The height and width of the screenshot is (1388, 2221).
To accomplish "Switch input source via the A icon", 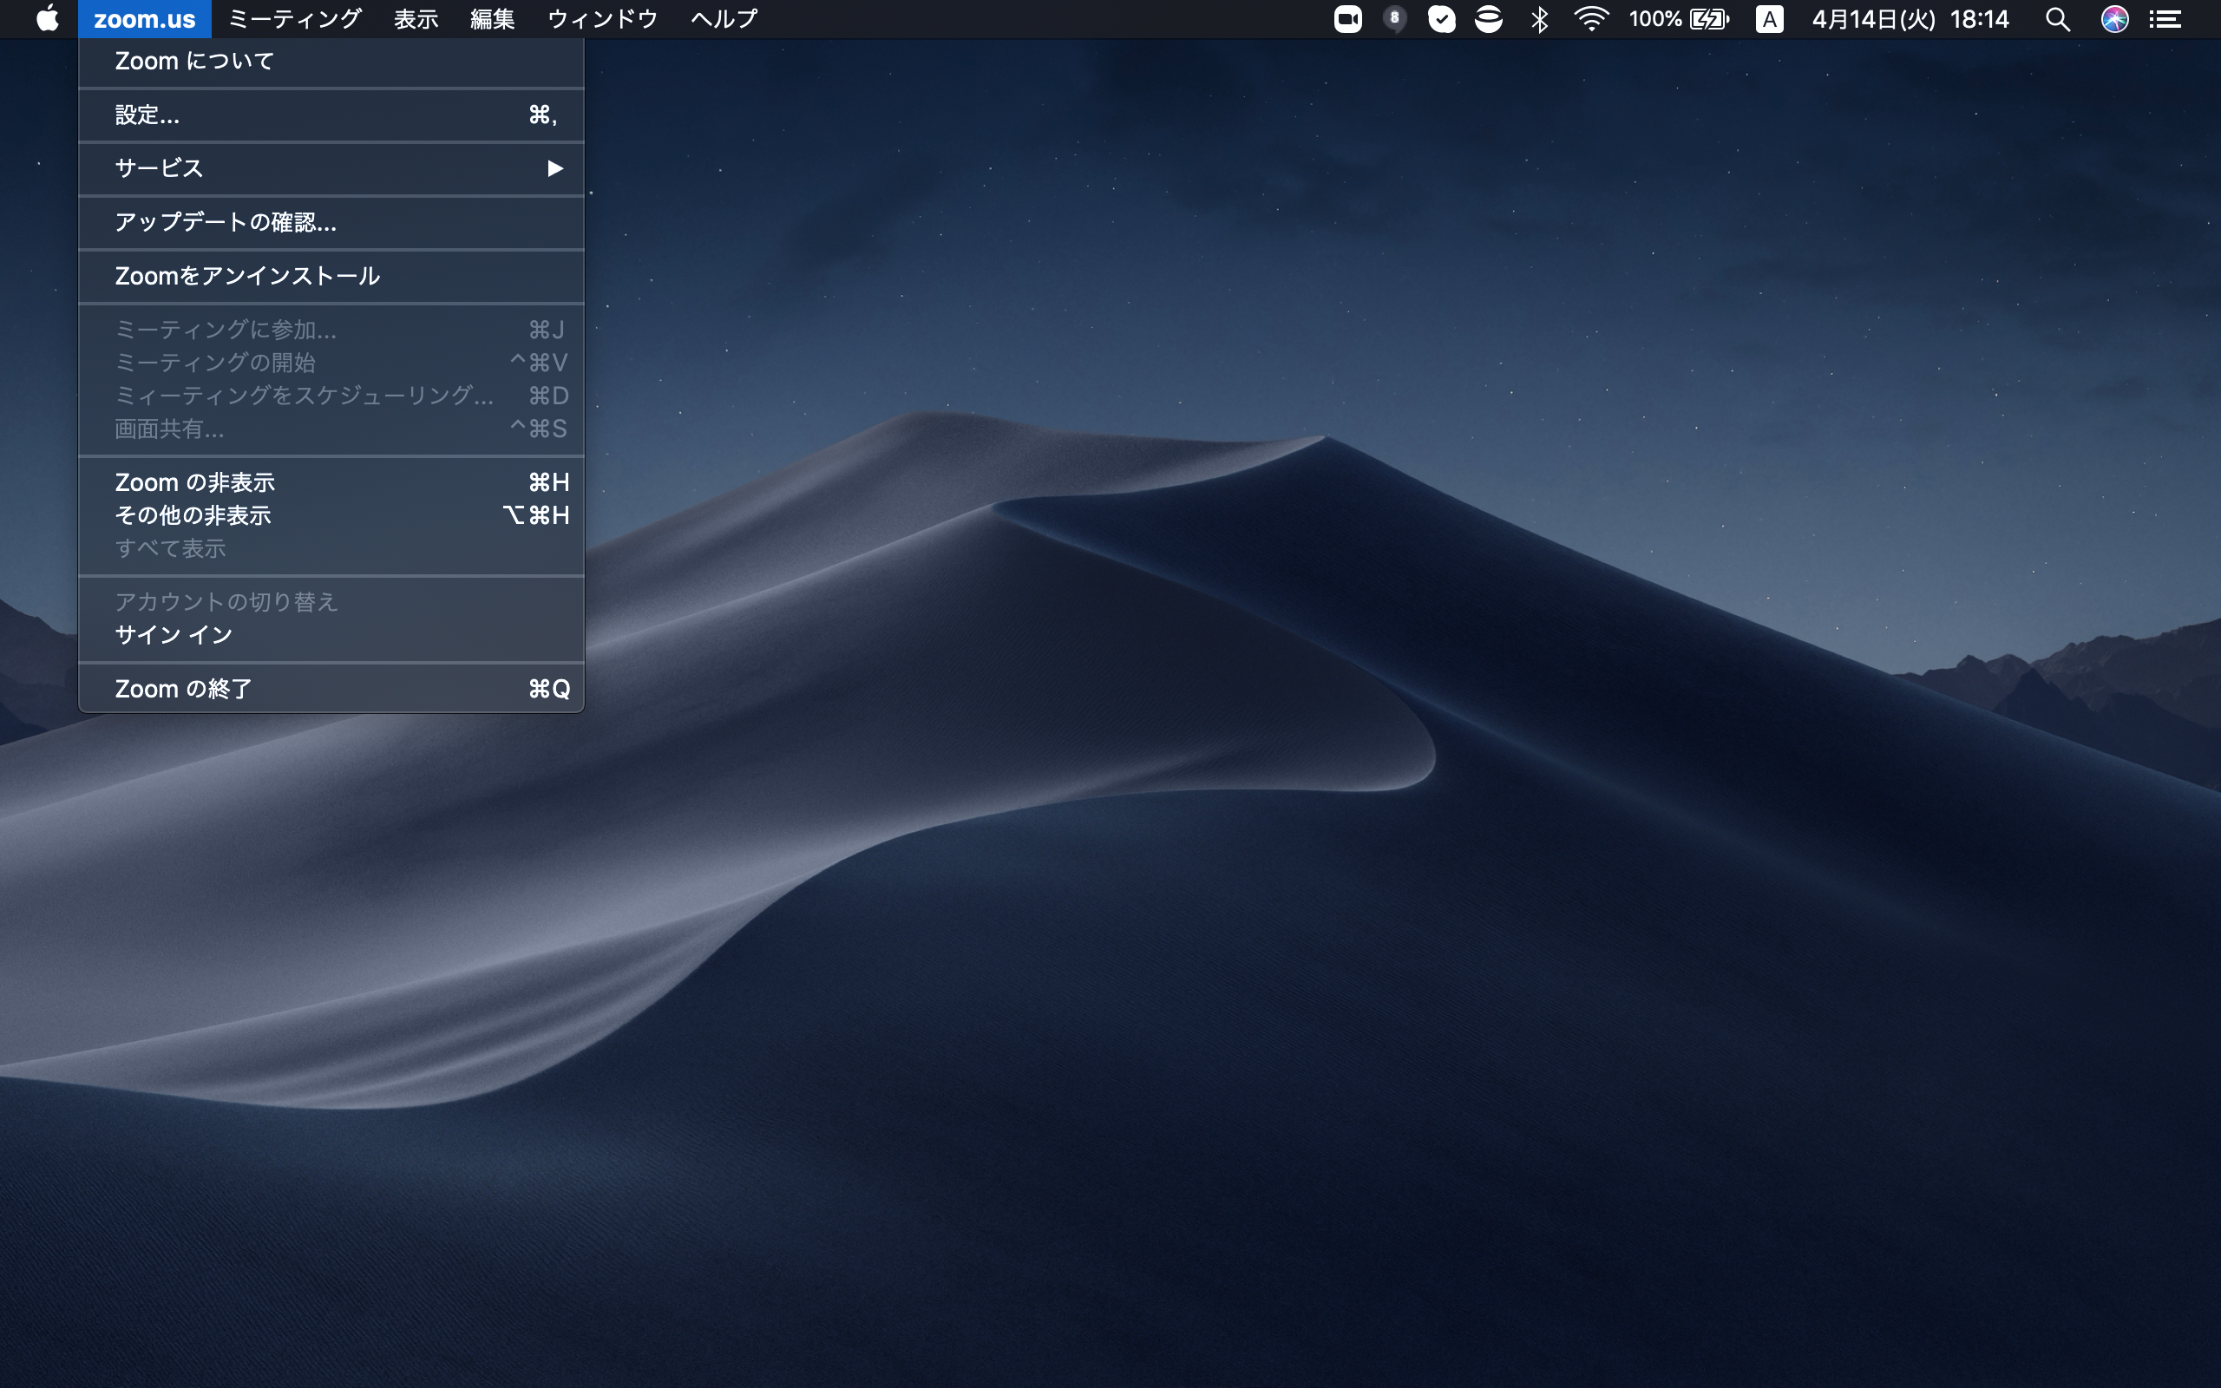I will (x=1770, y=19).
